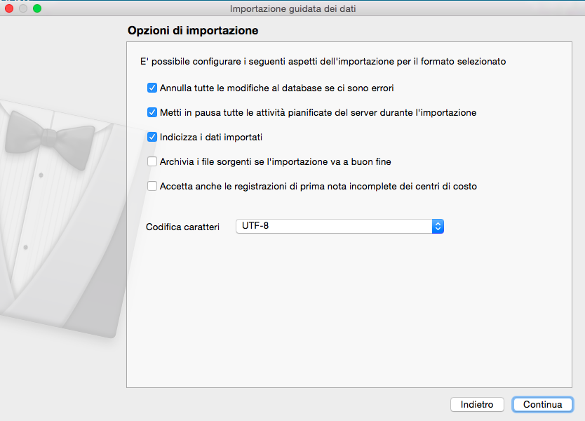Click the upper shirt stud on the tuxedo

(x=40, y=173)
